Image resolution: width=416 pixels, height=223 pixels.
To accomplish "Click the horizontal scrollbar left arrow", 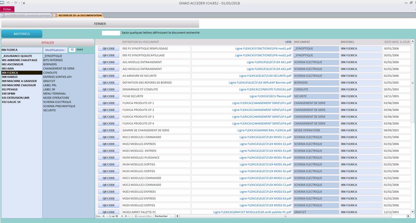I will (x=177, y=216).
